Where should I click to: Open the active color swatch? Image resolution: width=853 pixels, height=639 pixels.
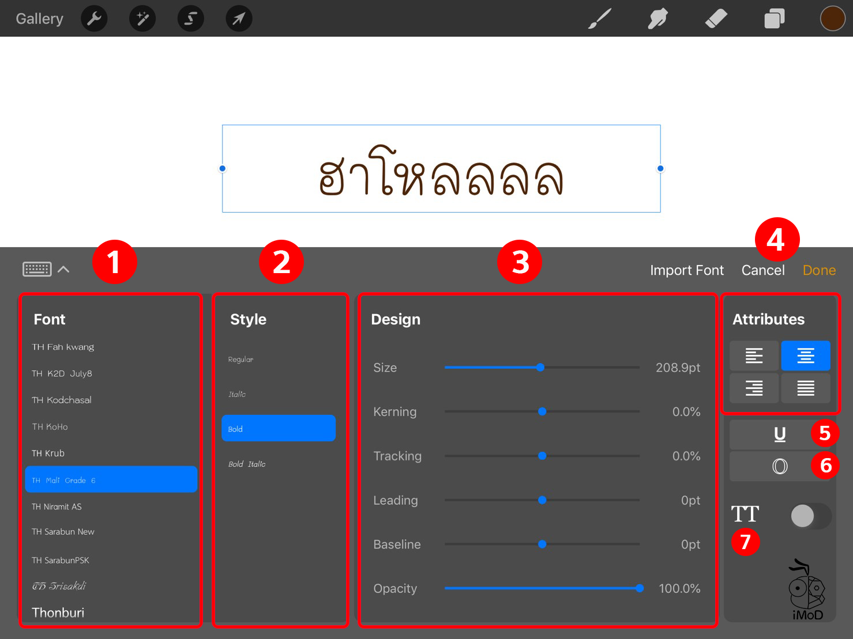tap(832, 19)
